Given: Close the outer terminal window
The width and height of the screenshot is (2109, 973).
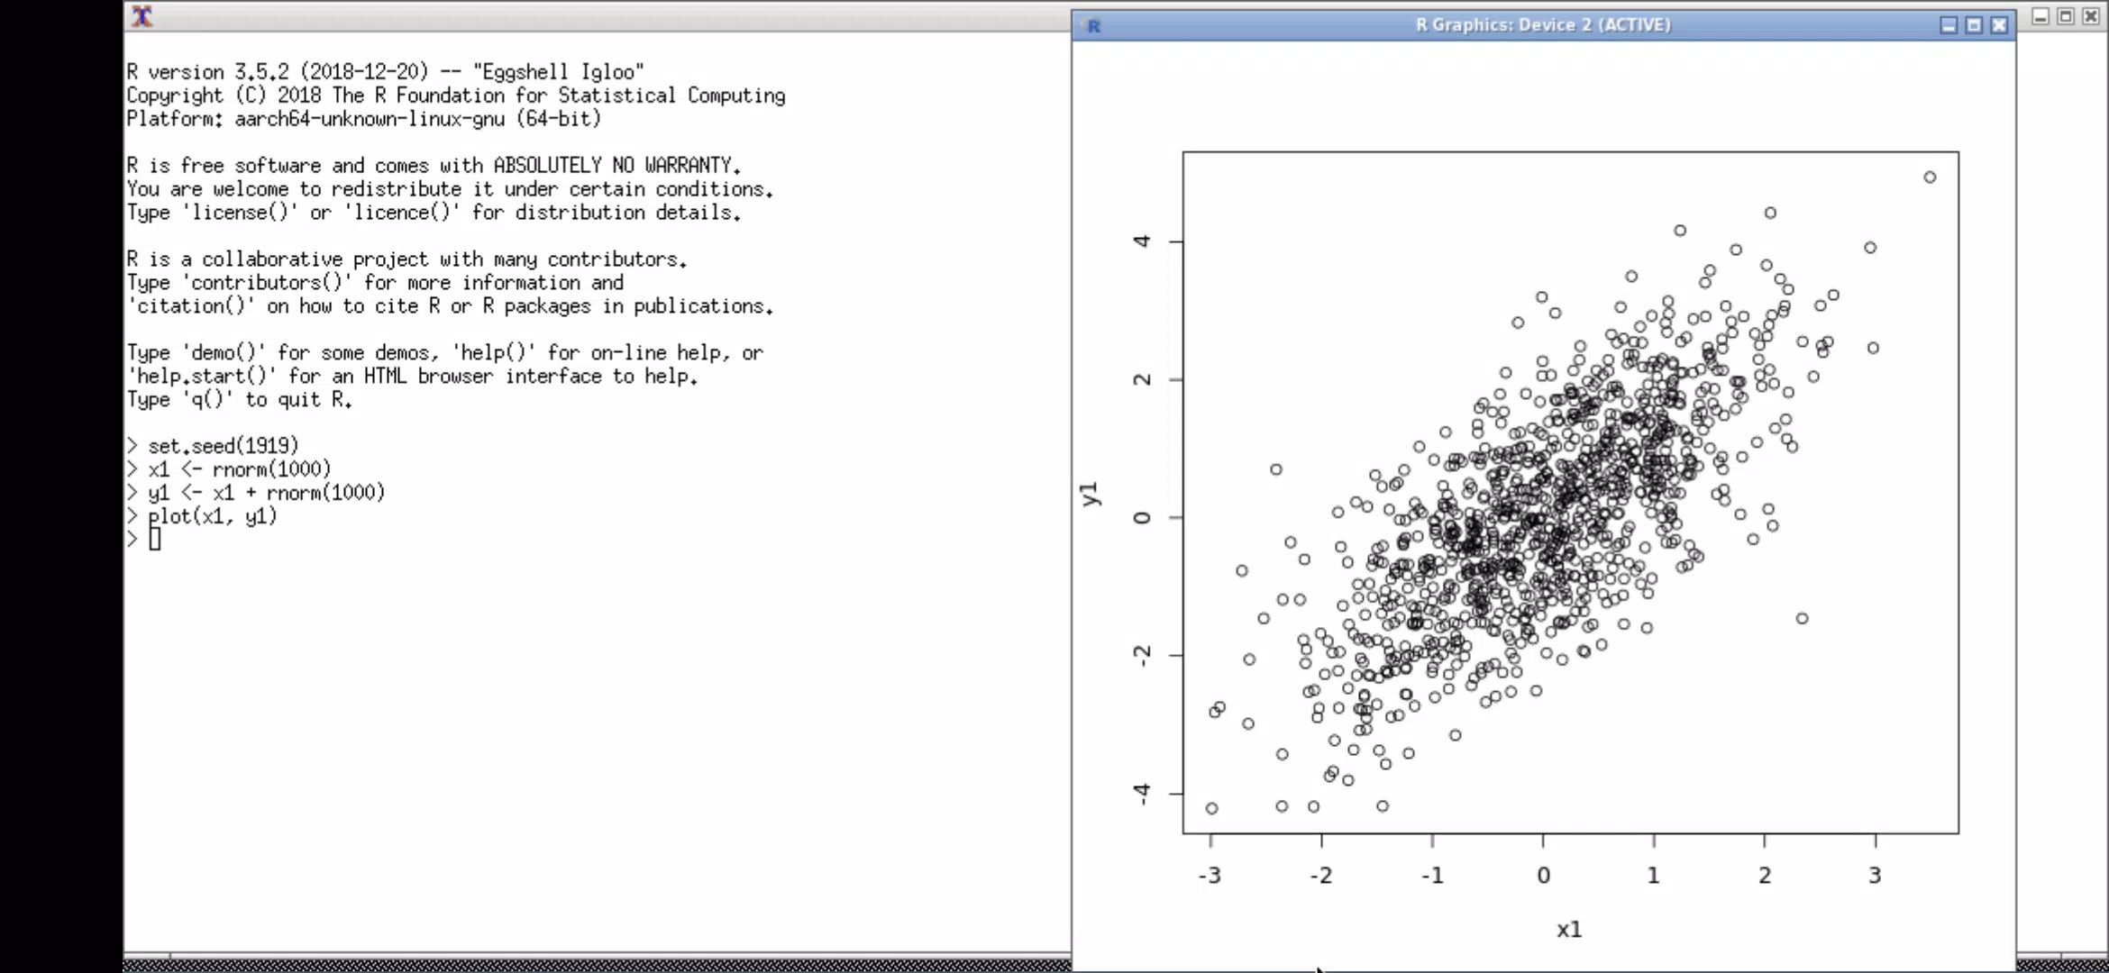Looking at the screenshot, I should pos(2091,16).
